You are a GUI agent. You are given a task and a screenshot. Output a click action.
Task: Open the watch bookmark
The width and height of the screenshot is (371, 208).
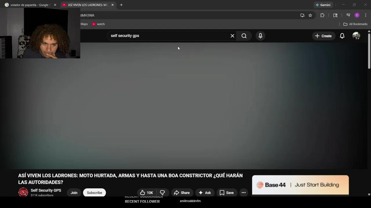[x=98, y=24]
